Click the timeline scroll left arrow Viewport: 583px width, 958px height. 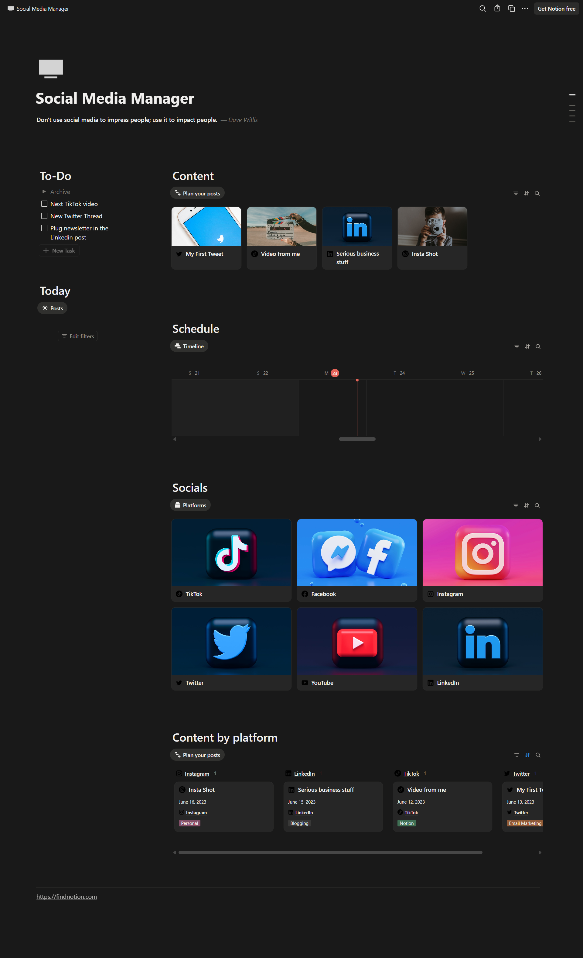[x=175, y=439]
